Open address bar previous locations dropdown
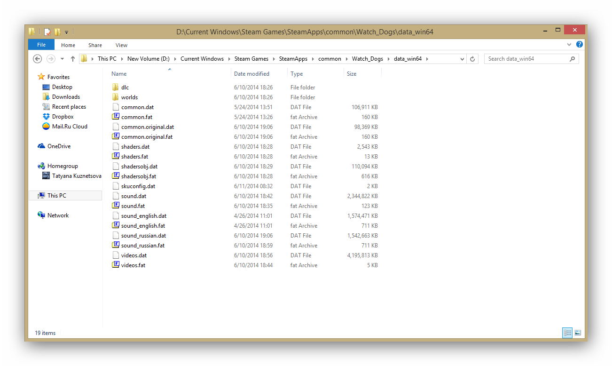 tap(462, 59)
